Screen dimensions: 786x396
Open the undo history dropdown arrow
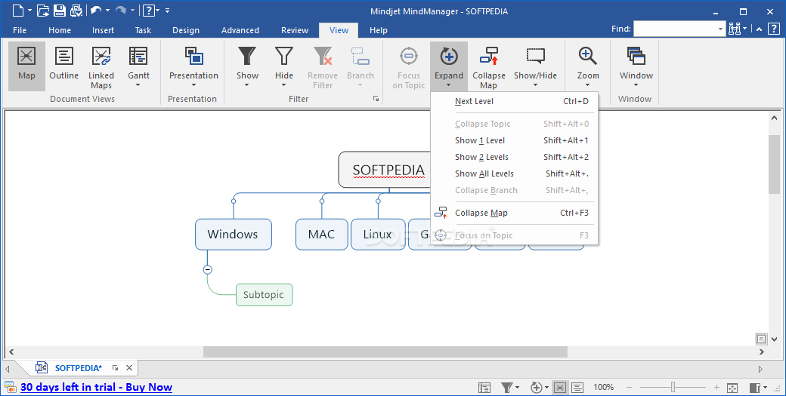[x=107, y=11]
